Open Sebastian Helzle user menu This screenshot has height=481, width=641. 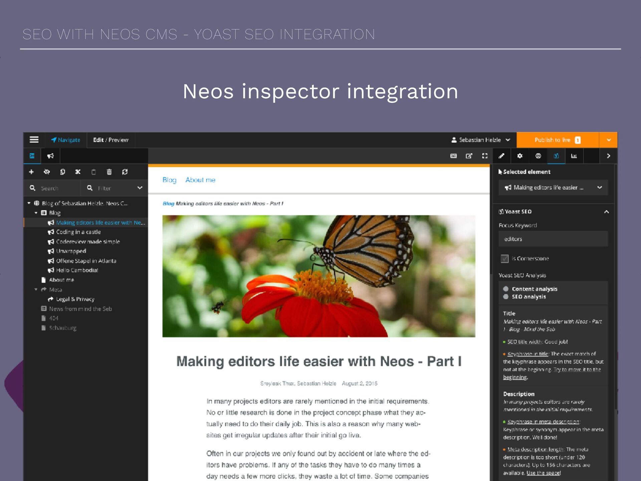coord(481,140)
